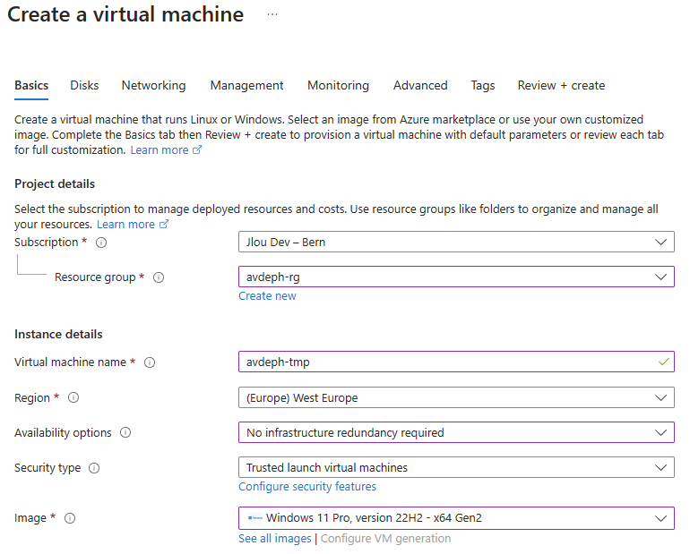Viewport: 690px width, 554px height.
Task: Click Learn more link under Project details
Action: (125, 225)
